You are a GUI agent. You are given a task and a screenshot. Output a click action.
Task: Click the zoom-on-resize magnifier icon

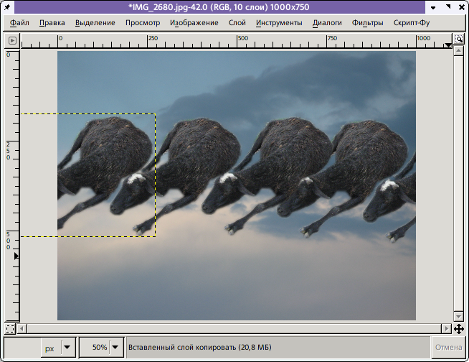tap(458, 40)
